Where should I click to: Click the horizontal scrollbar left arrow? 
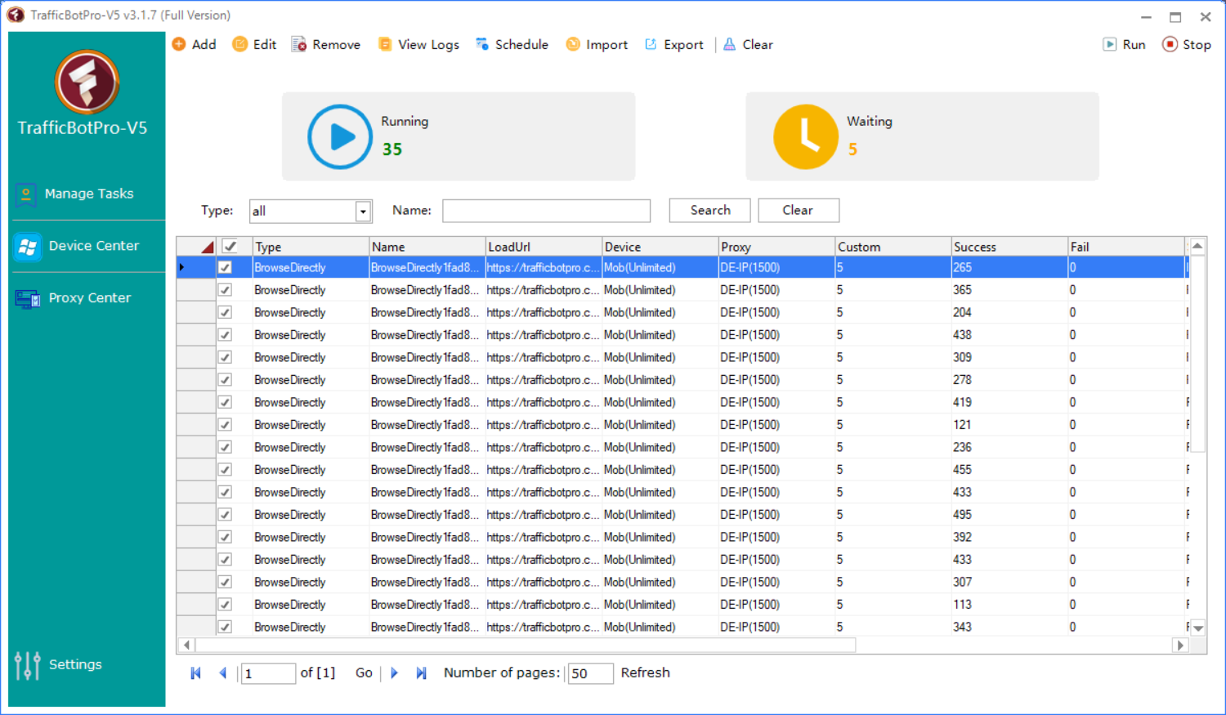(x=186, y=646)
